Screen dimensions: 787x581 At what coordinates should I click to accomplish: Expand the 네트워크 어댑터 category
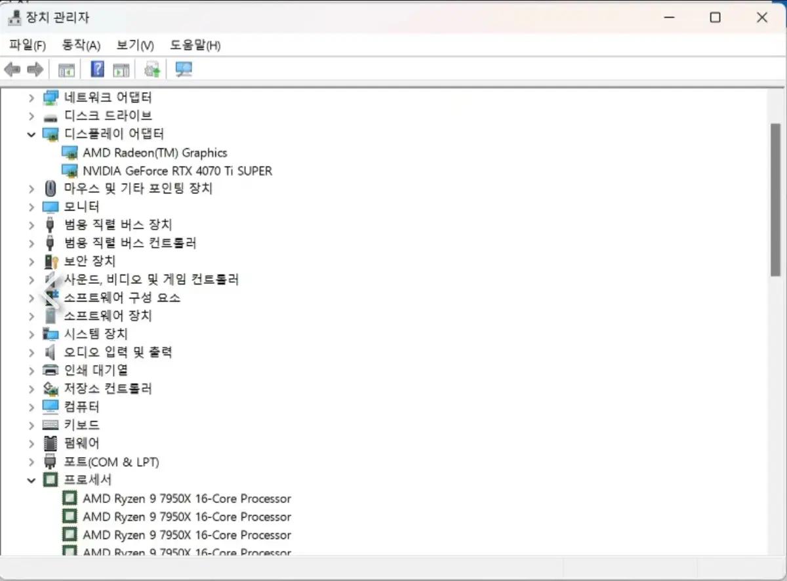click(31, 97)
